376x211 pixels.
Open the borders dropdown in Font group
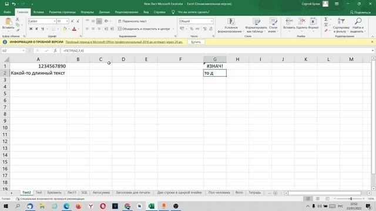tap(58, 29)
